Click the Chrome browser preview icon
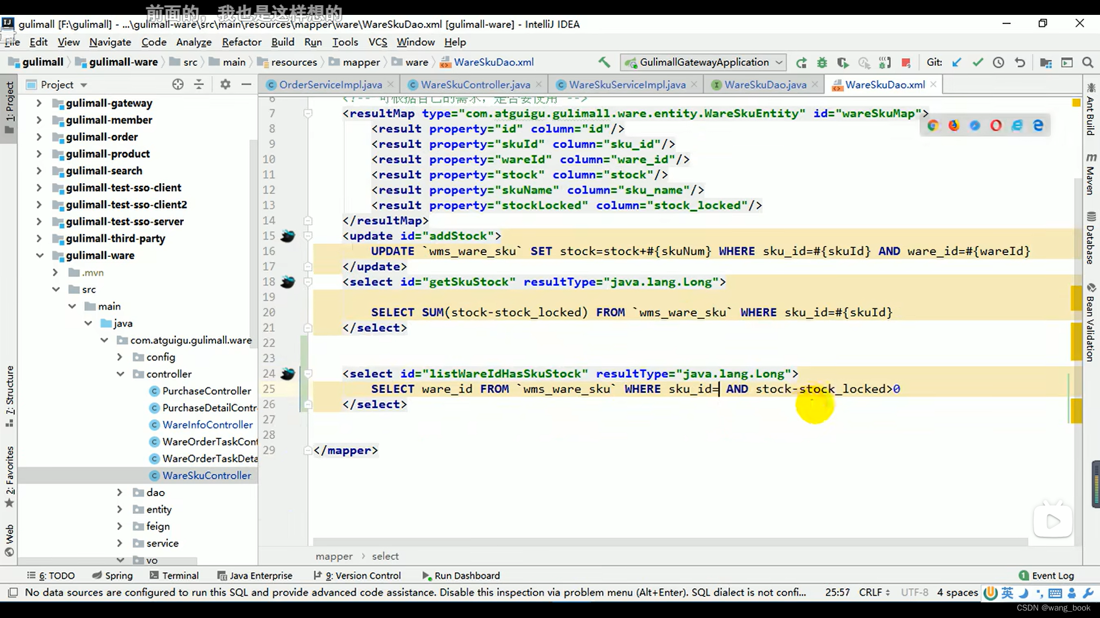Screen dimensions: 1100x618 (933, 125)
